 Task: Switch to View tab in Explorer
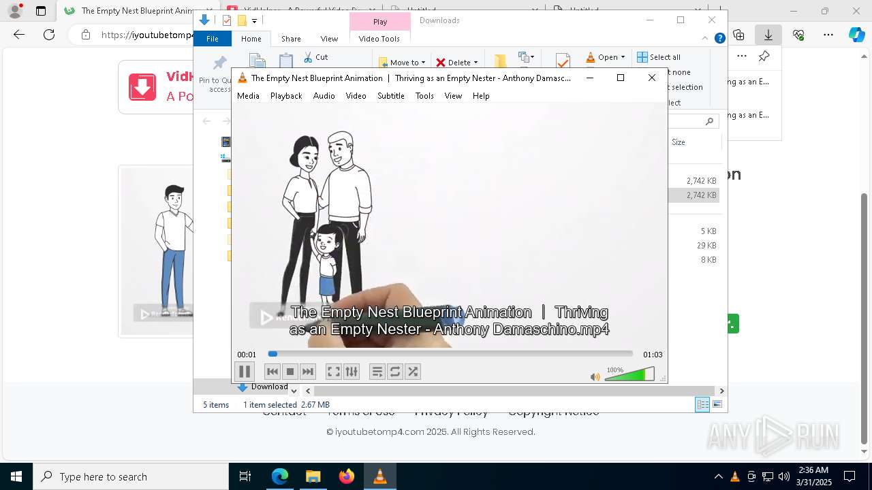point(329,39)
